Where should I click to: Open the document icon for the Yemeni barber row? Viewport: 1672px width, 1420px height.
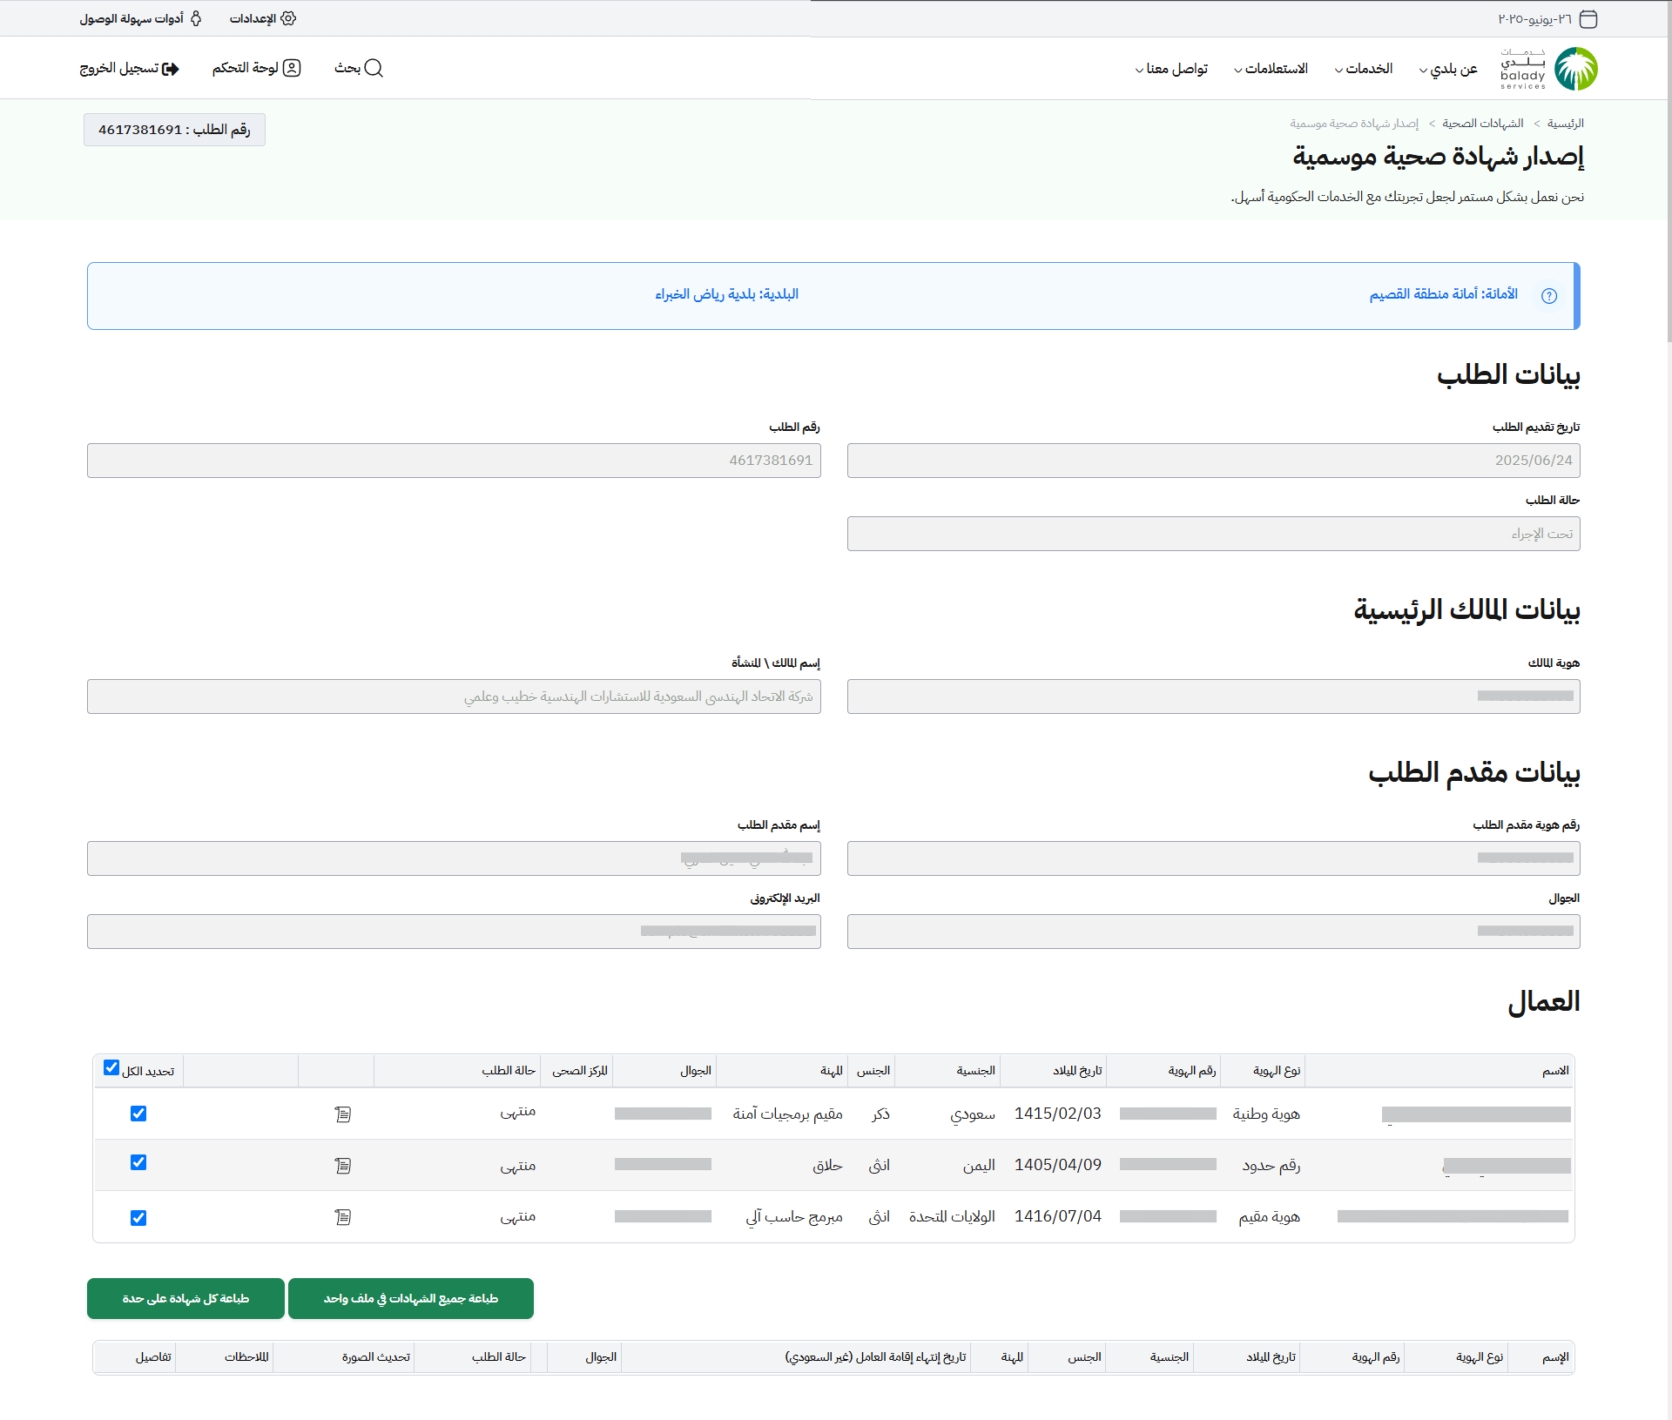(x=343, y=1166)
